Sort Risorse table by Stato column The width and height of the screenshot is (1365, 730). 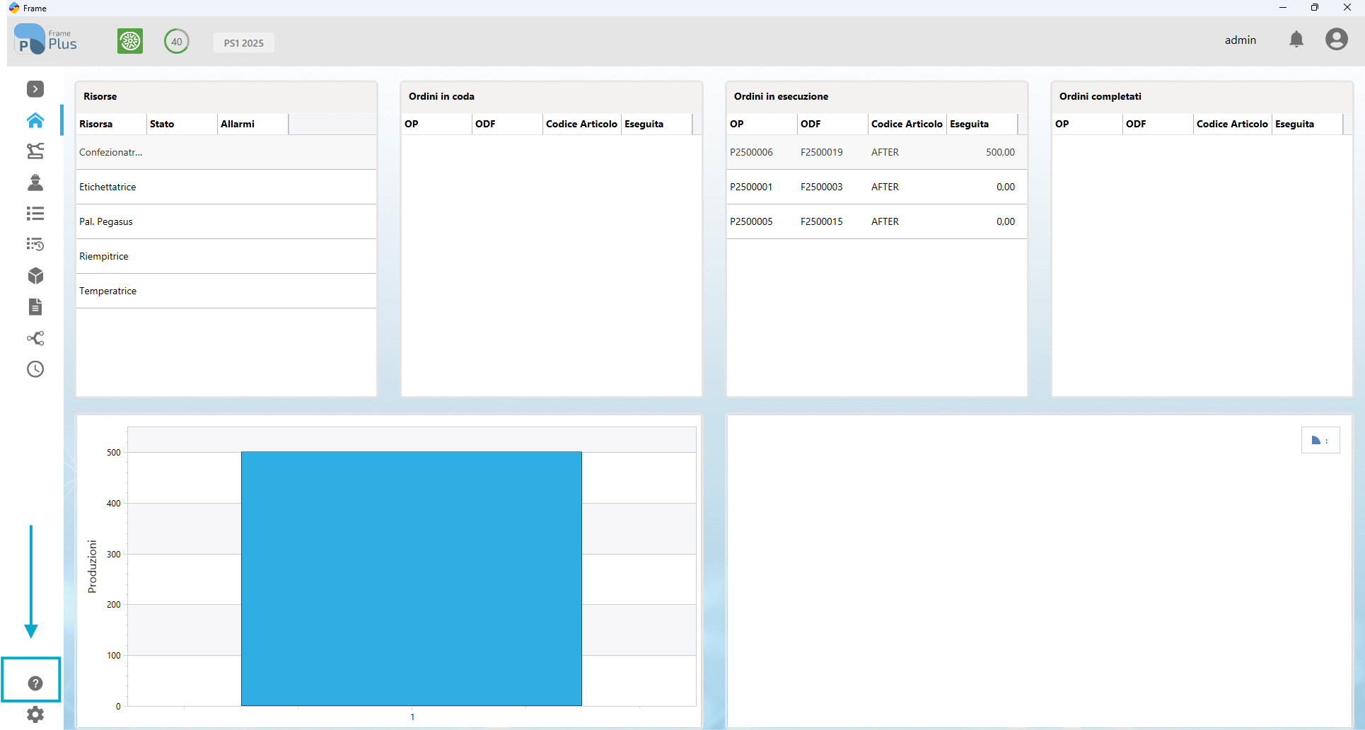pos(182,124)
